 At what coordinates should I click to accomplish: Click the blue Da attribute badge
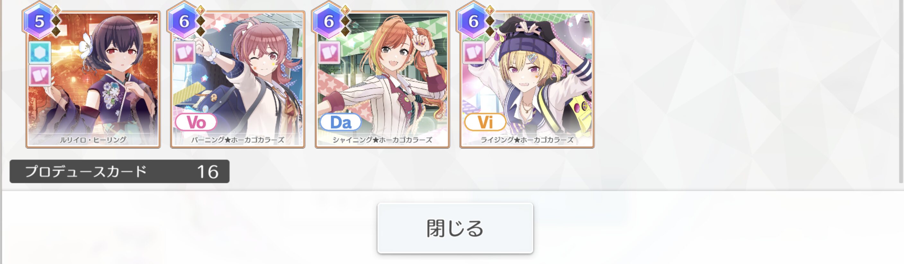coord(340,122)
